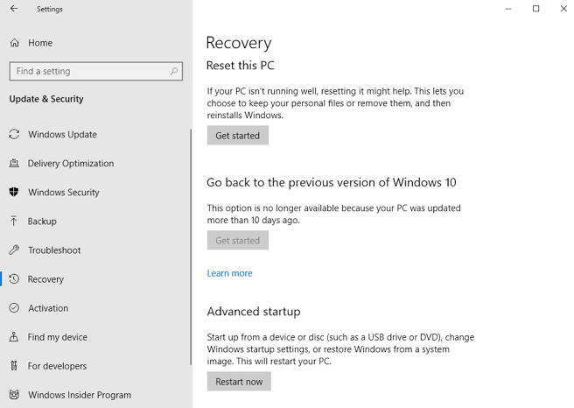574x408 pixels.
Task: Click the search magnifier icon
Action: coord(174,72)
